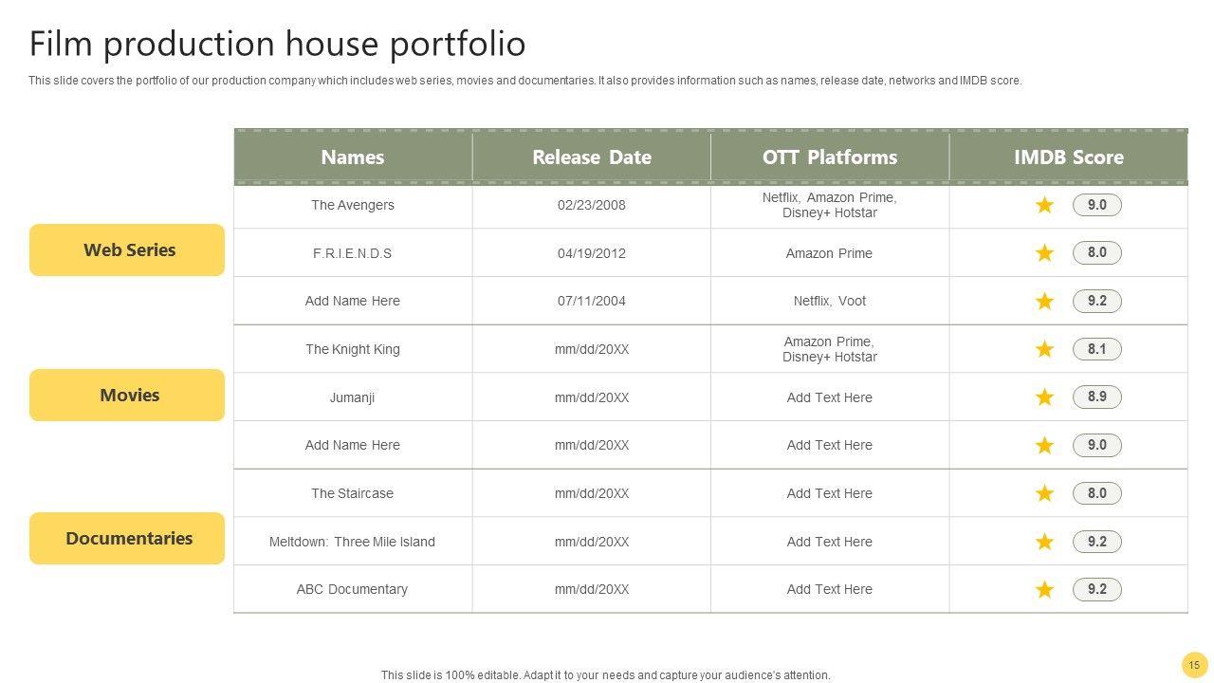
Task: Select the star icon in The Staircase row
Action: click(x=1044, y=493)
